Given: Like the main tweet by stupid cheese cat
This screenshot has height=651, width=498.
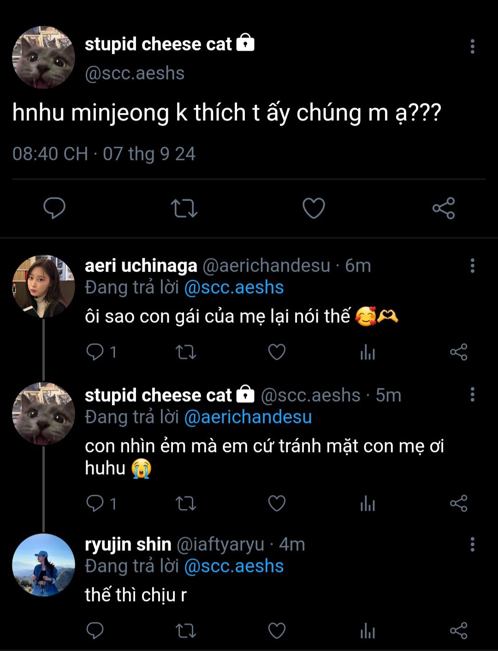Looking at the screenshot, I should pos(314,208).
